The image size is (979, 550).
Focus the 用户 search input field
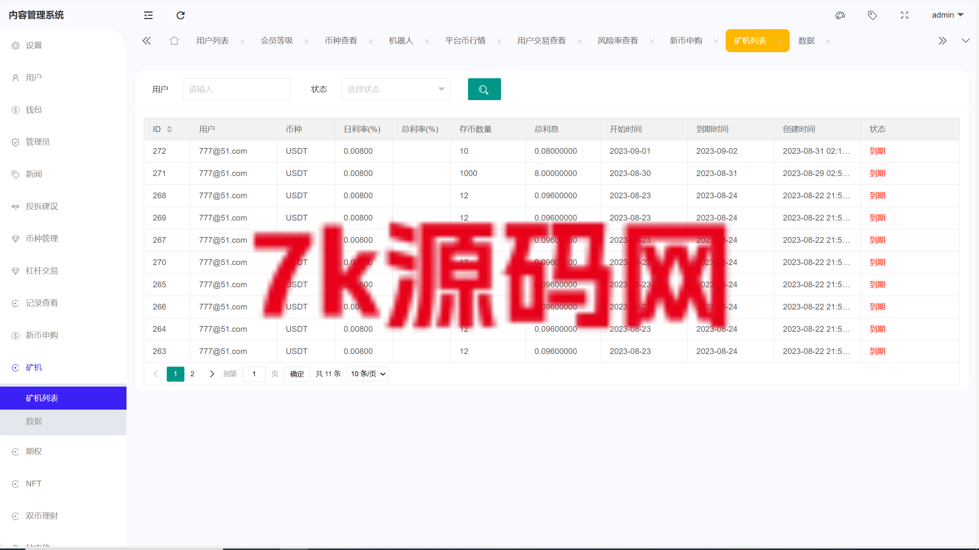pyautogui.click(x=237, y=89)
